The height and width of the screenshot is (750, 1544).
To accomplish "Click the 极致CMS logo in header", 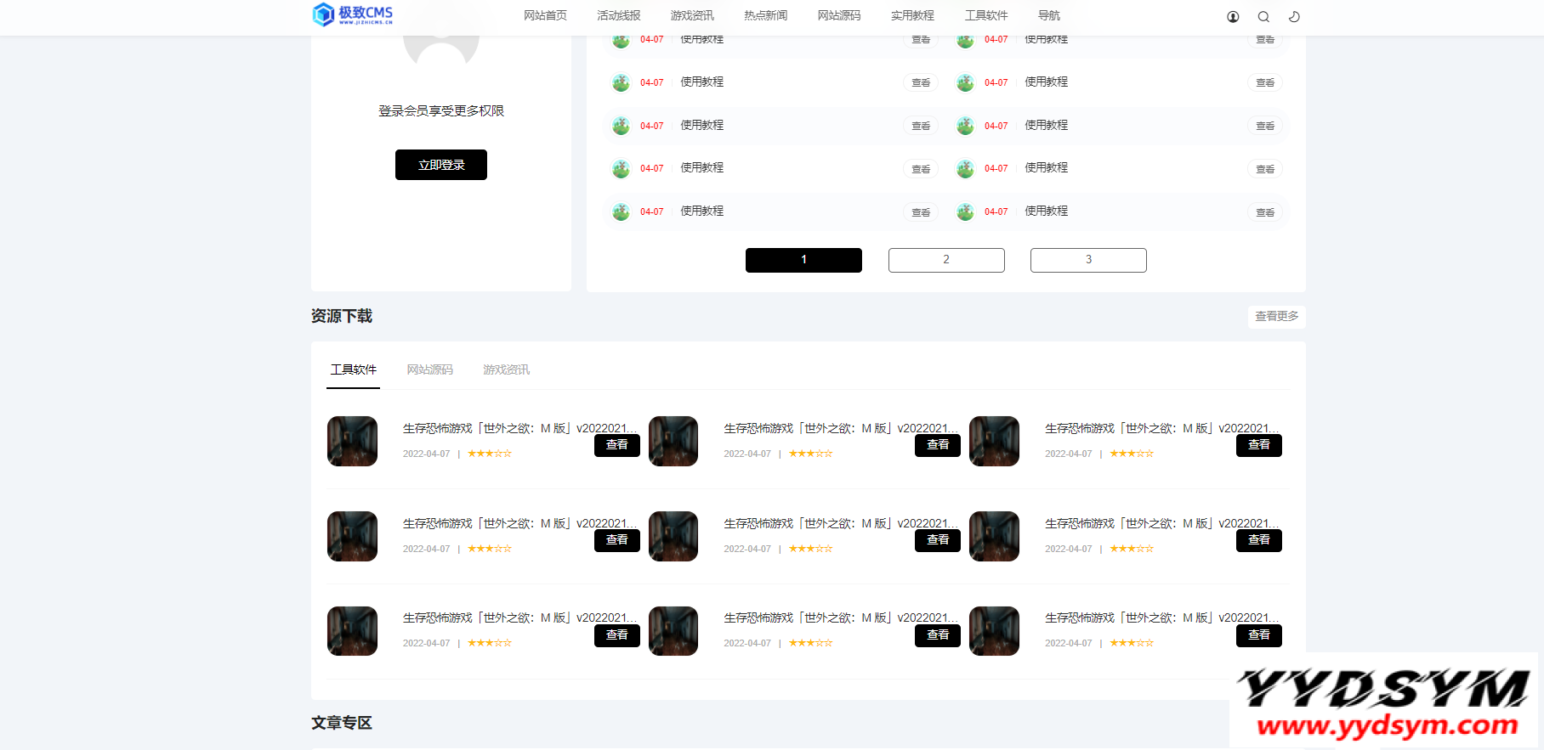I will coord(353,14).
